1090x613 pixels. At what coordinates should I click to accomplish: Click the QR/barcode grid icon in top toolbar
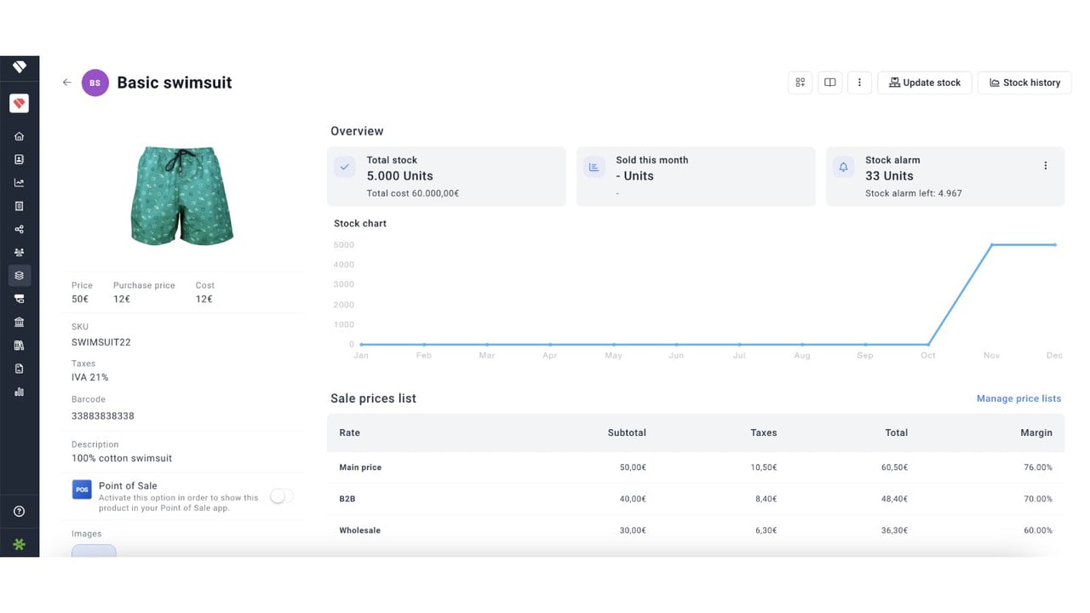[x=800, y=83]
